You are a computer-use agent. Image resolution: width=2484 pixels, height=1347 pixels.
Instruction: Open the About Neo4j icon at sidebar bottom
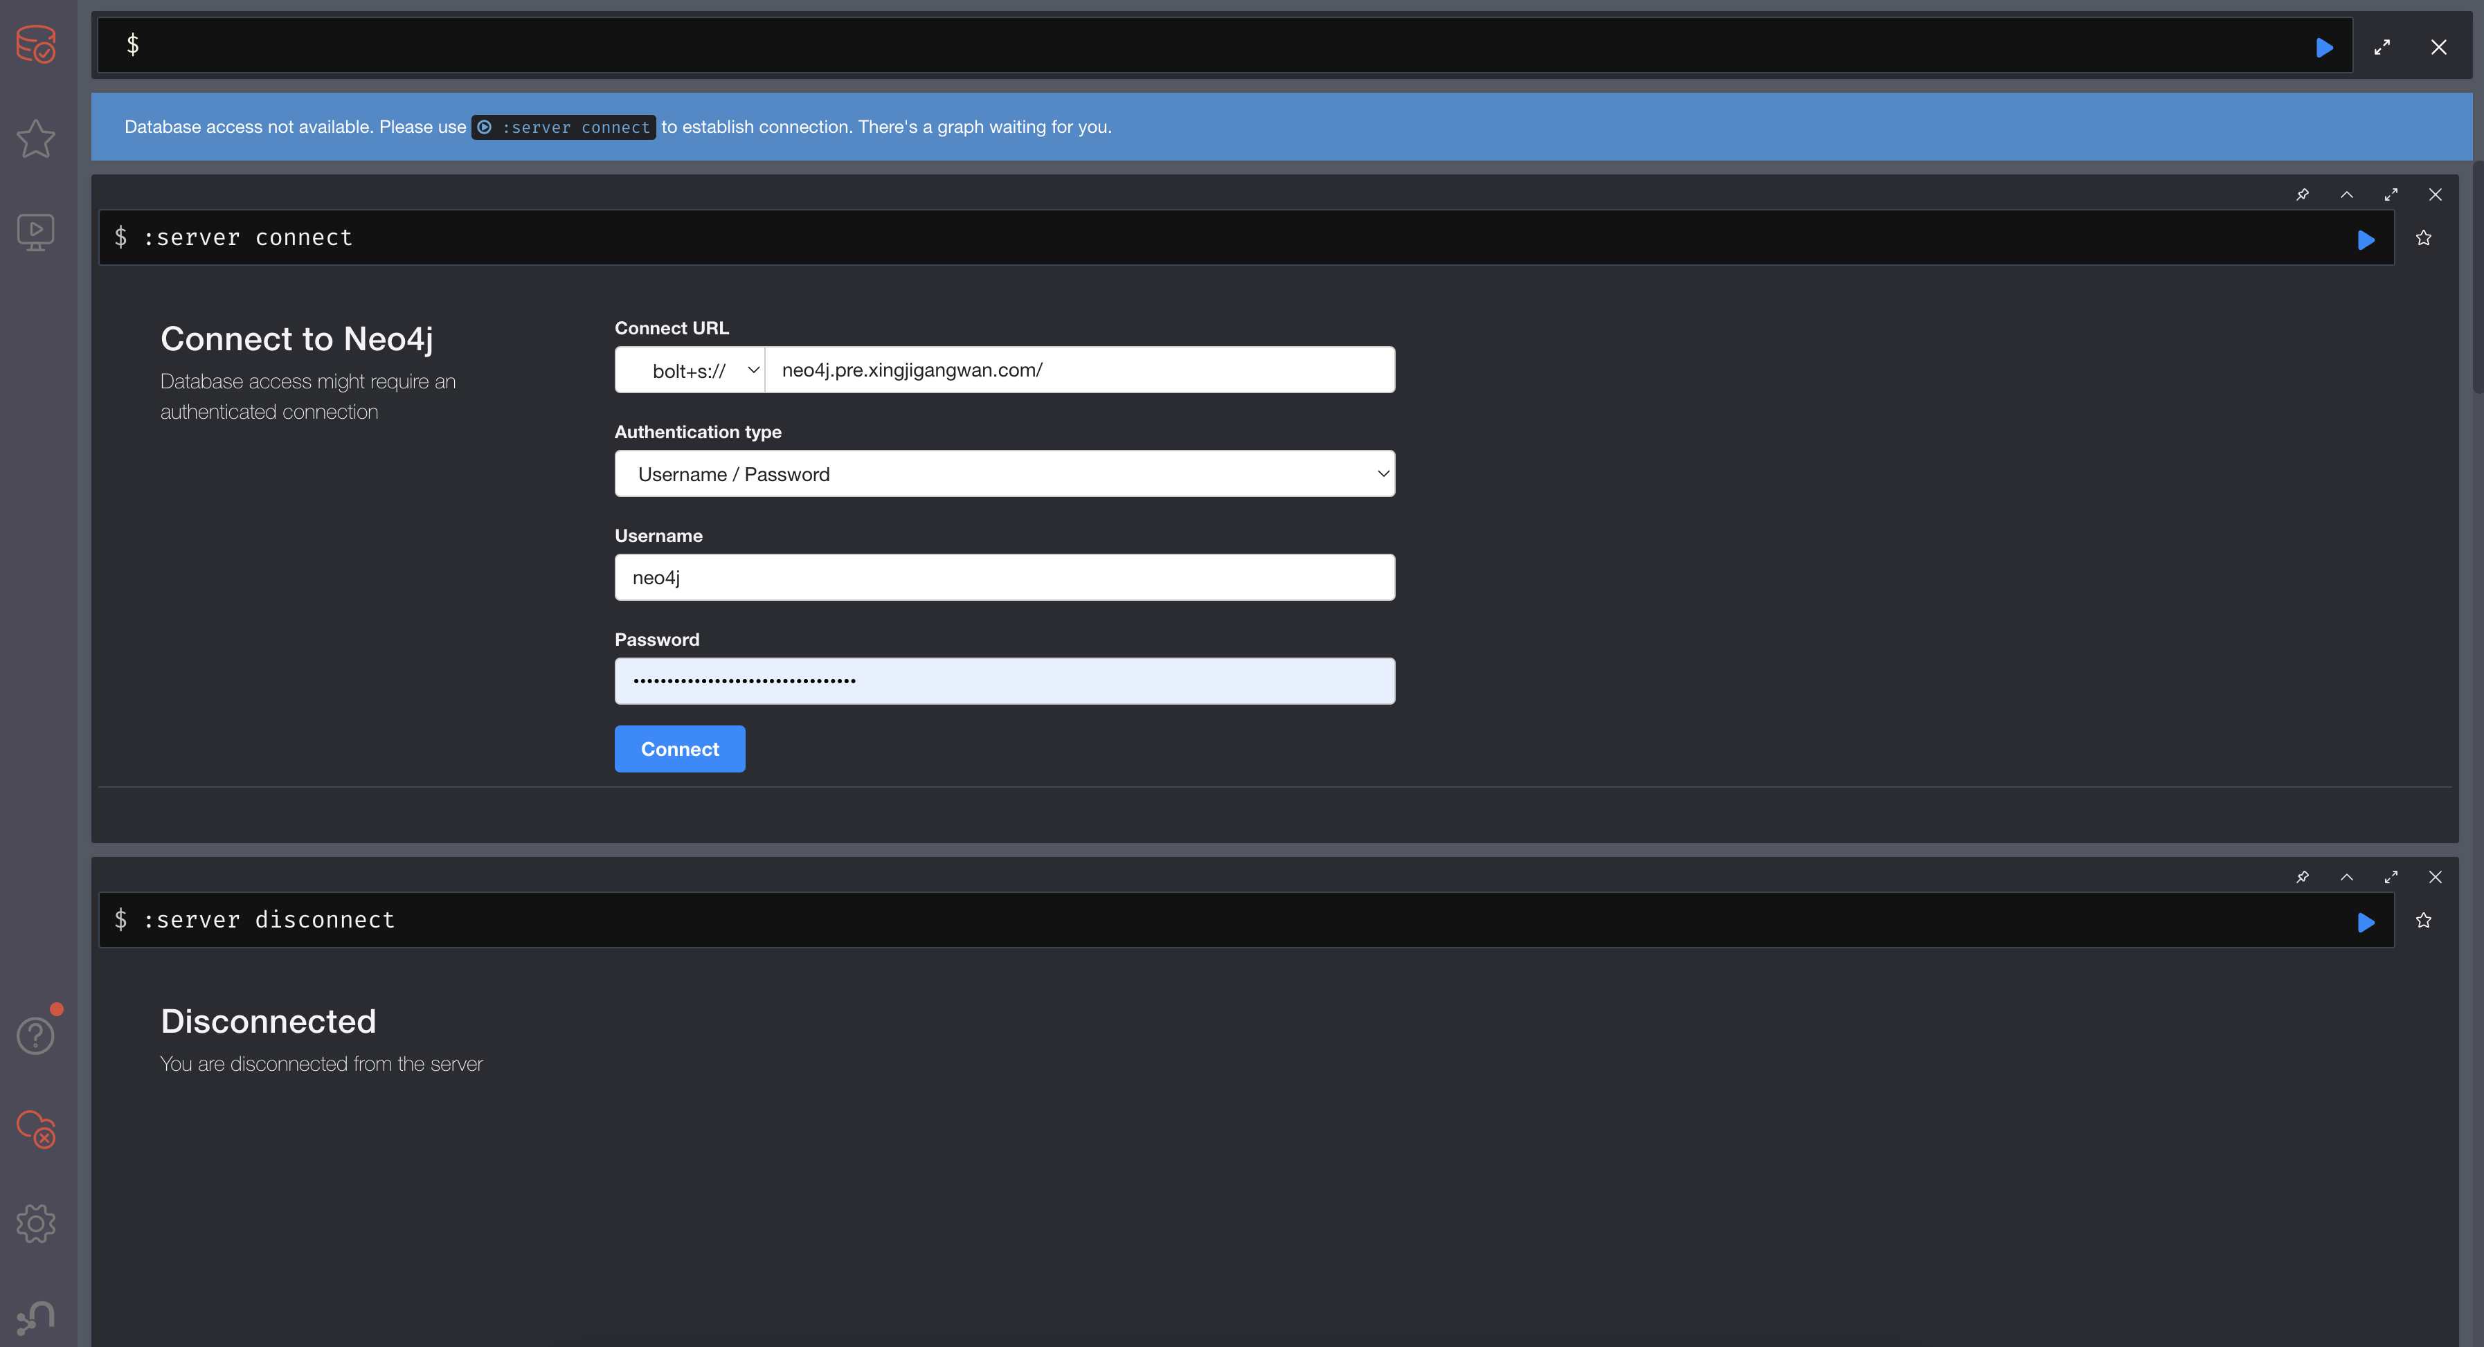coord(36,1317)
